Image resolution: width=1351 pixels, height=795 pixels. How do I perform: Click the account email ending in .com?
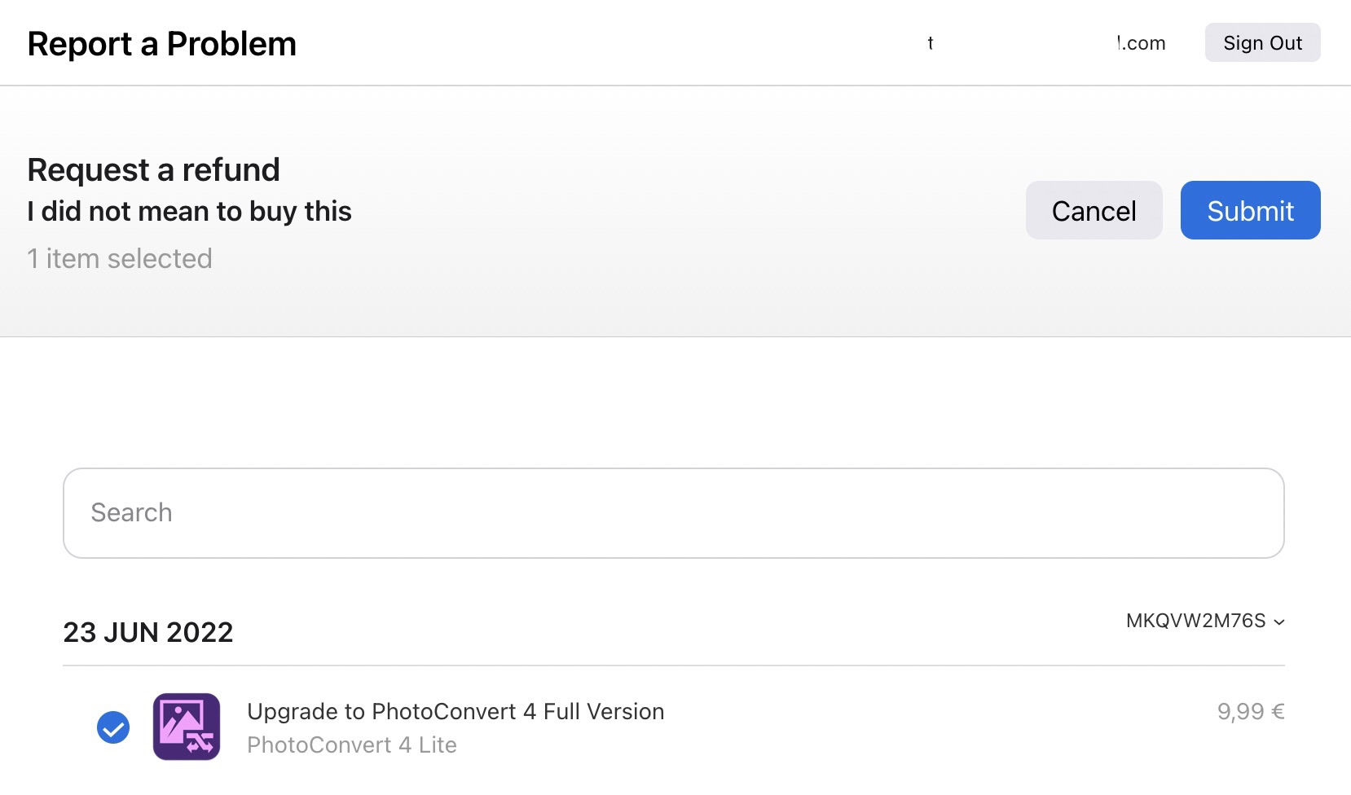click(1141, 43)
